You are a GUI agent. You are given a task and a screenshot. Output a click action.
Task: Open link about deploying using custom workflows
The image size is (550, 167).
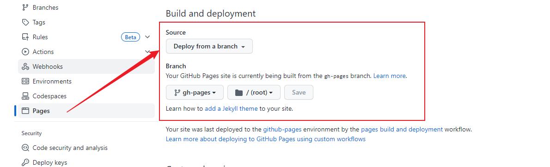266,139
